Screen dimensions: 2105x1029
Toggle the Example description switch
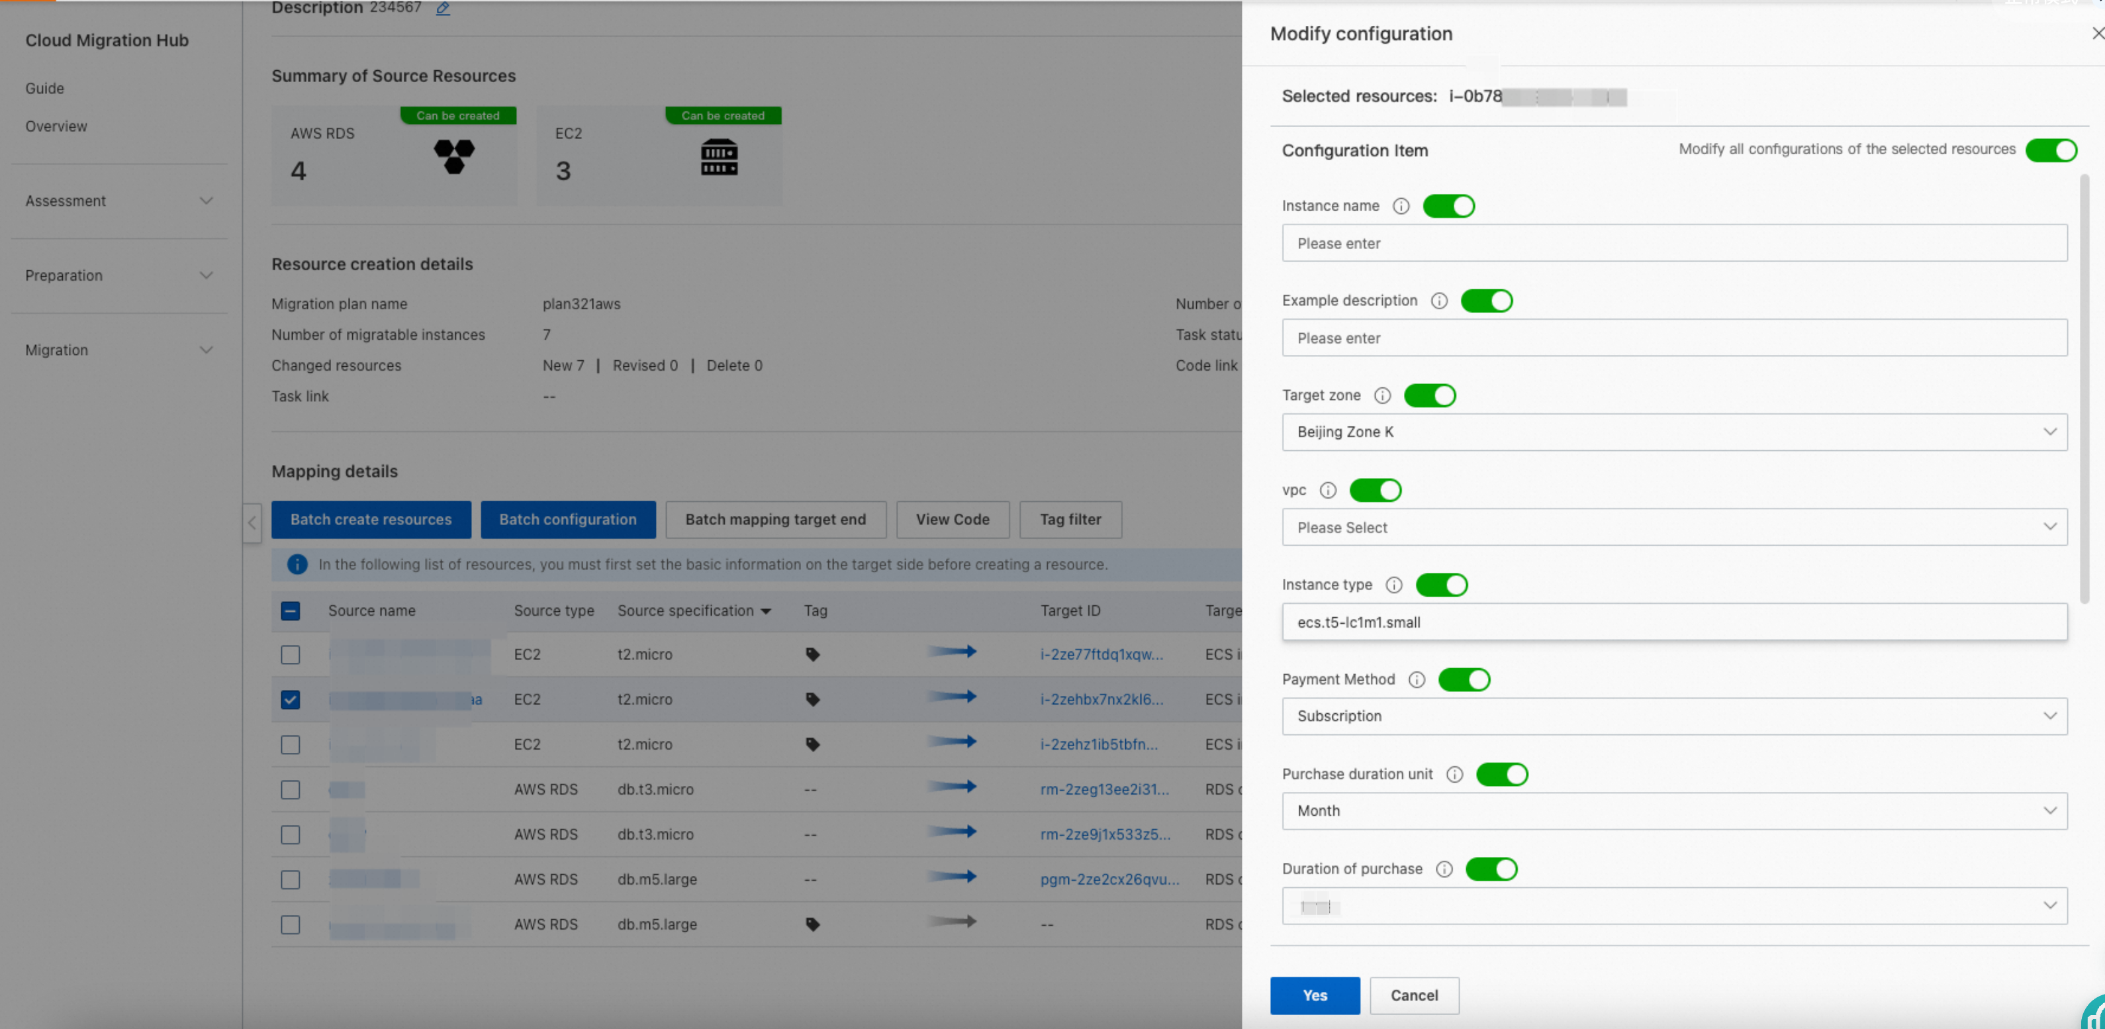click(1487, 301)
